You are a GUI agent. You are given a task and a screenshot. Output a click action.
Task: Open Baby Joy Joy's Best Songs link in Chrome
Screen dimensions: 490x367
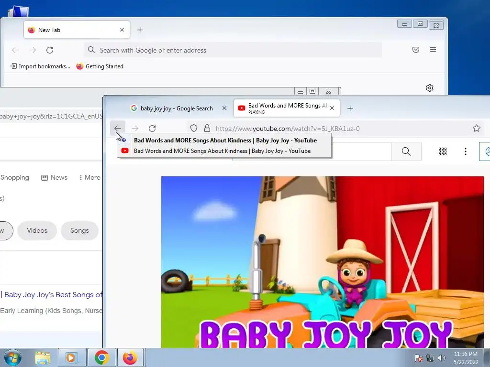52,294
